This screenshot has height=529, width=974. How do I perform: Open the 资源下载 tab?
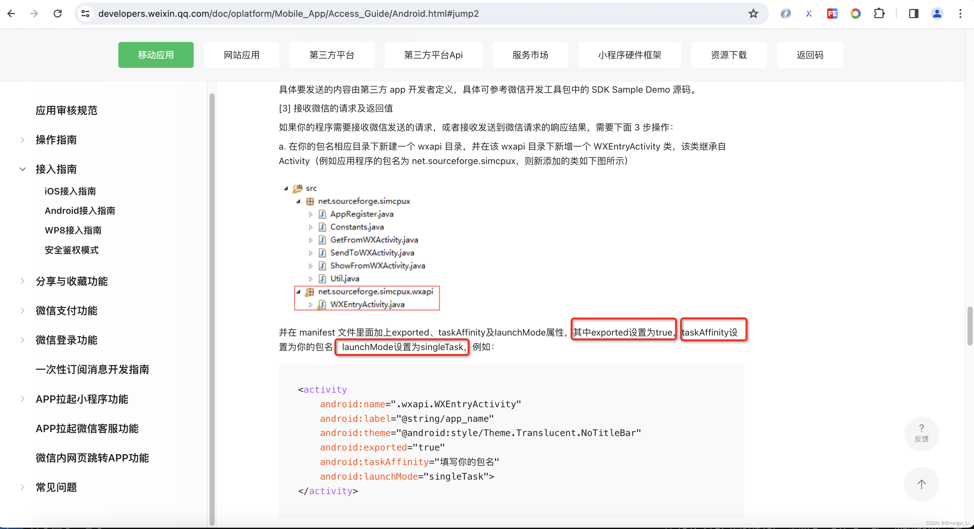(728, 55)
